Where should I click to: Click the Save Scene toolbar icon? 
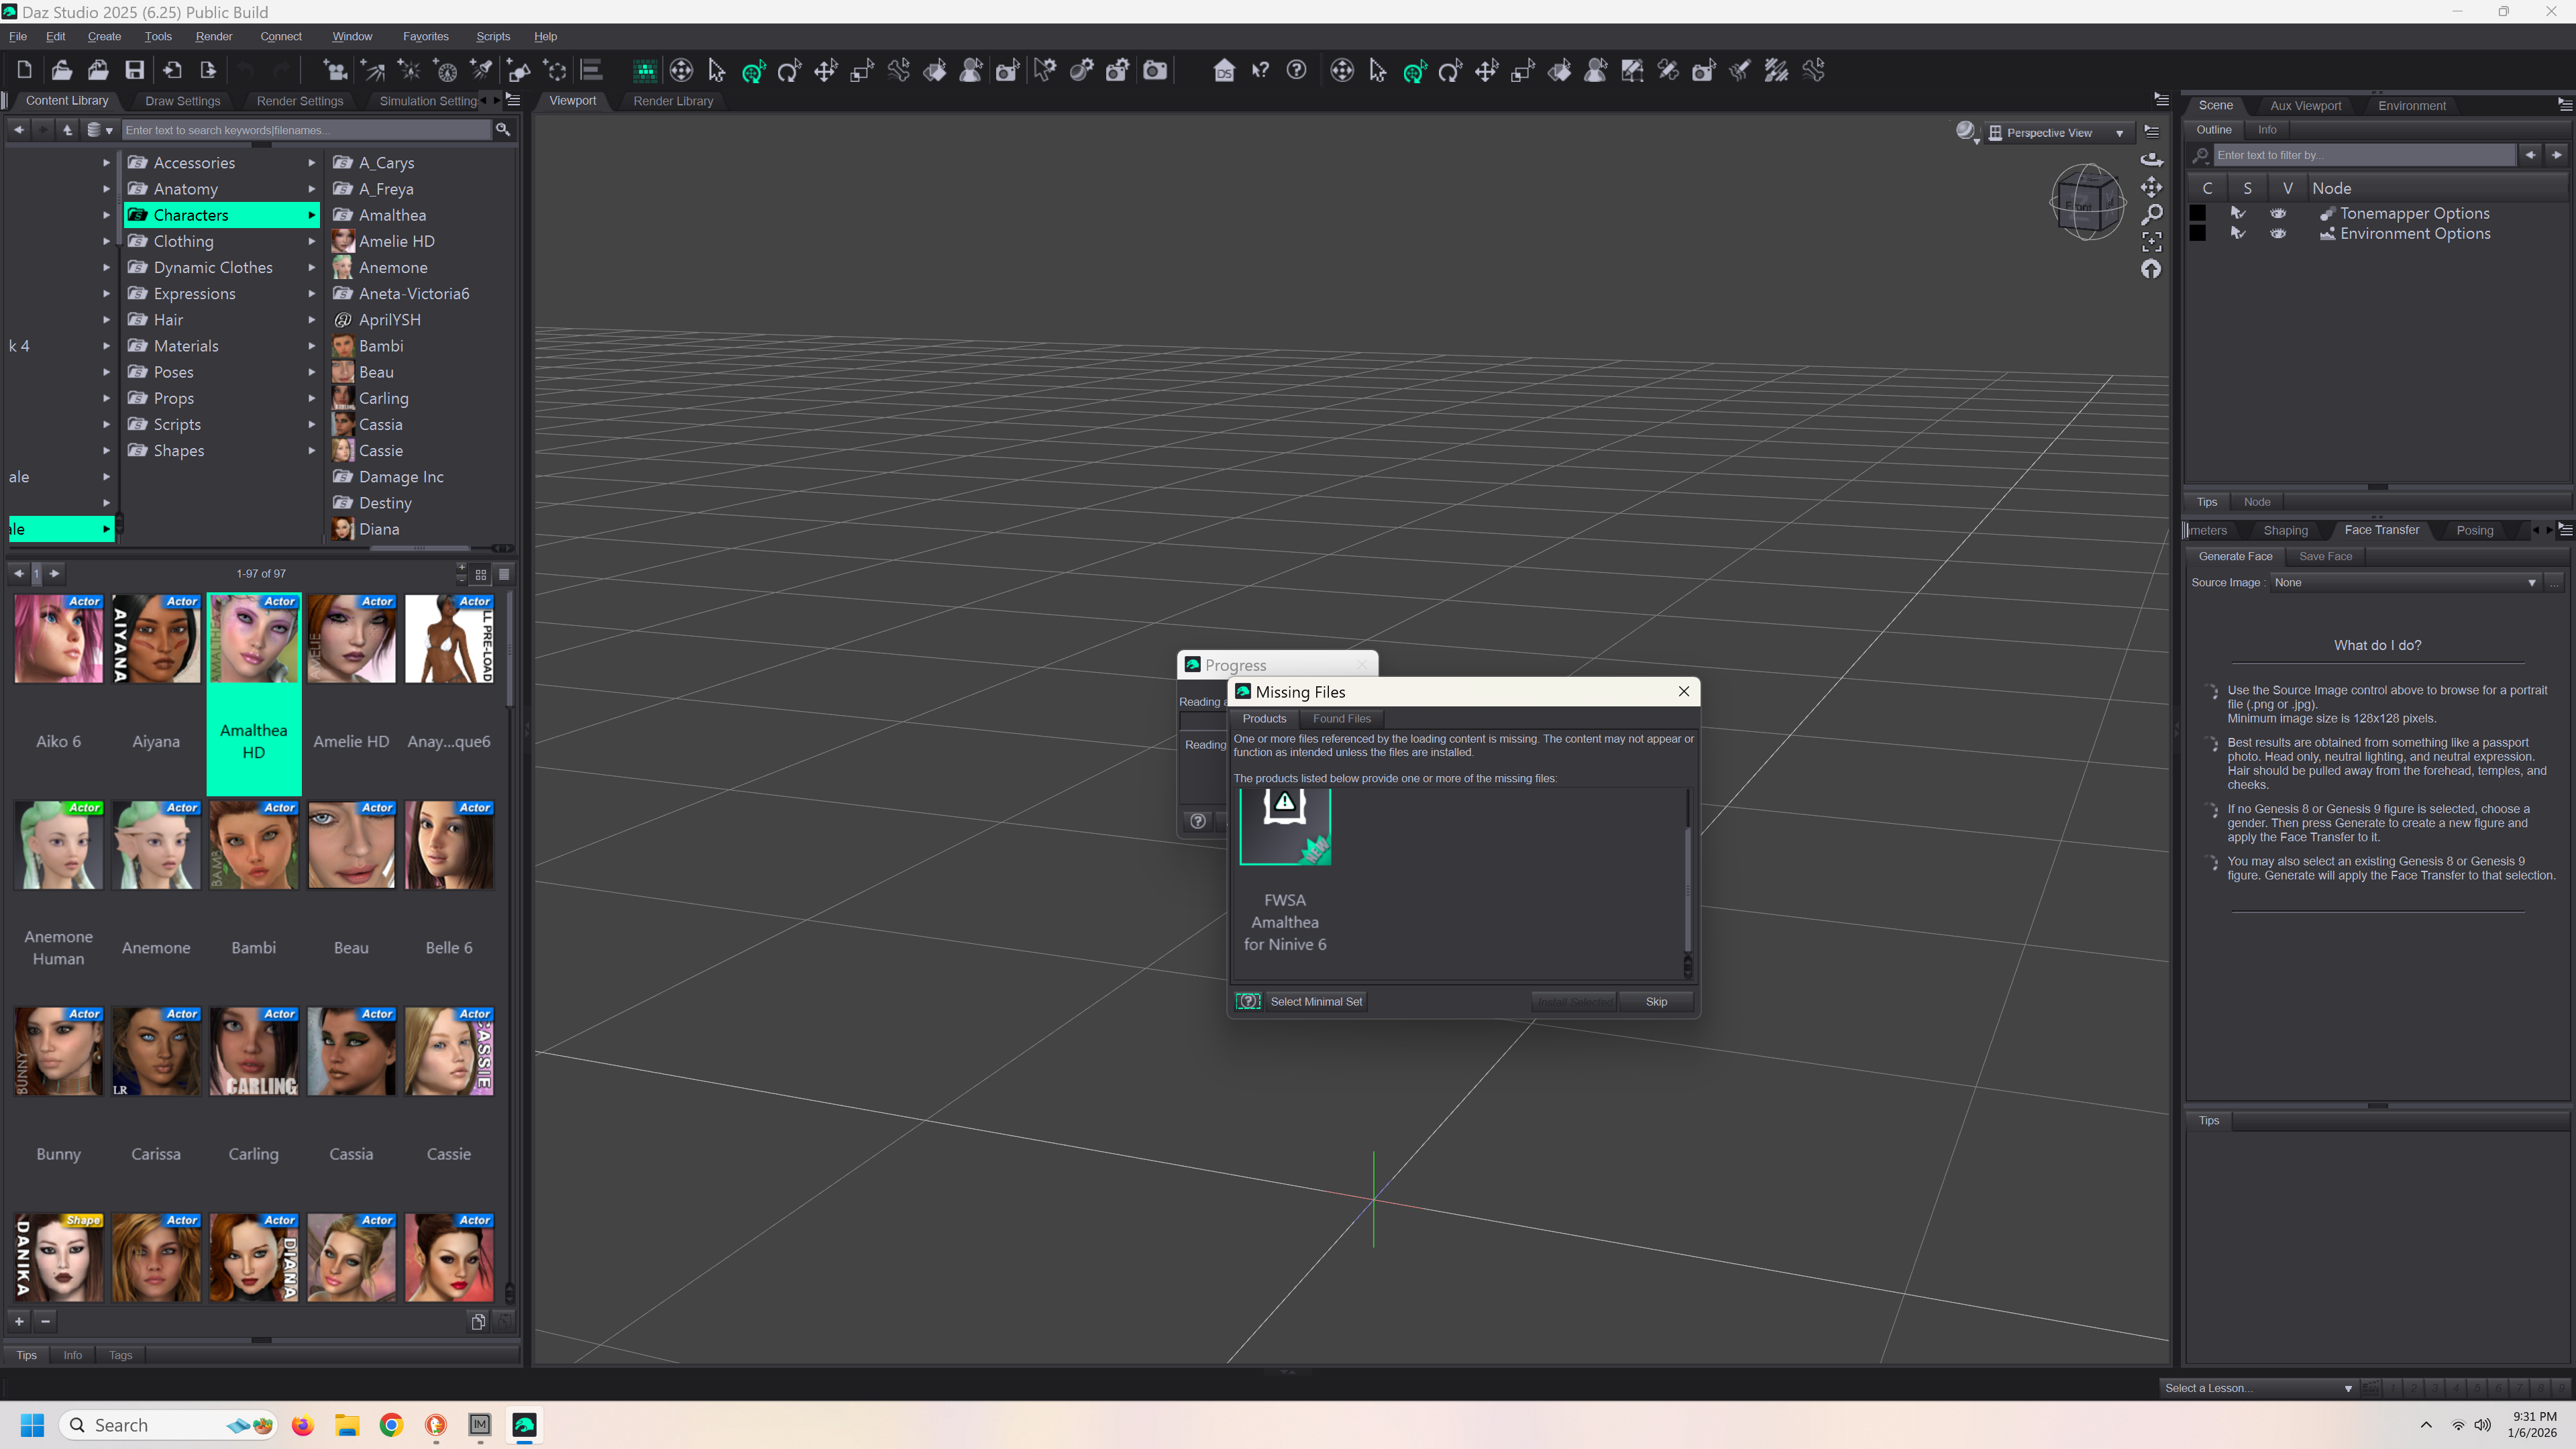tap(134, 70)
